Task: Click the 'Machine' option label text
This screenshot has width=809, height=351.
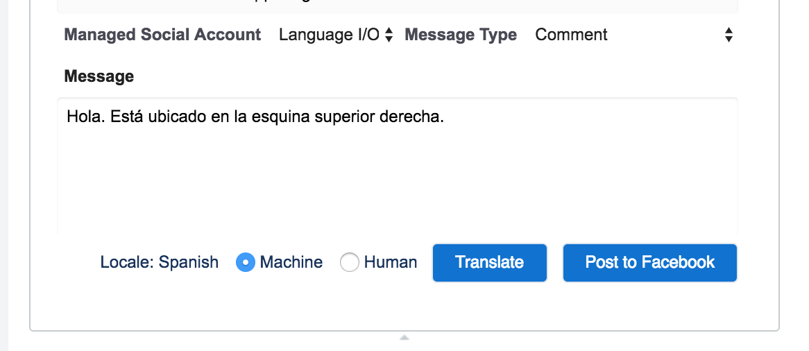Action: (x=291, y=262)
